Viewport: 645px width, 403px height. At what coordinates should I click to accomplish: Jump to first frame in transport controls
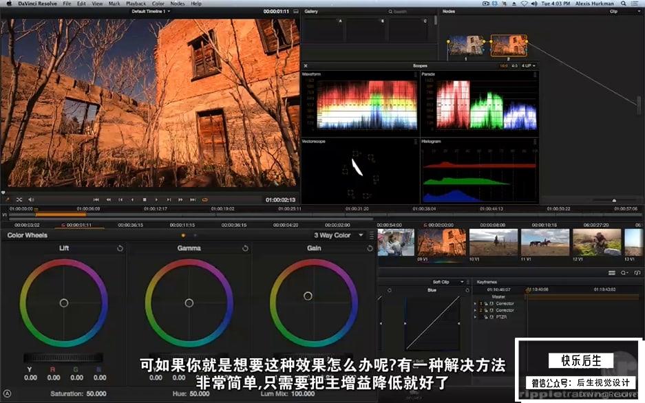[96, 199]
